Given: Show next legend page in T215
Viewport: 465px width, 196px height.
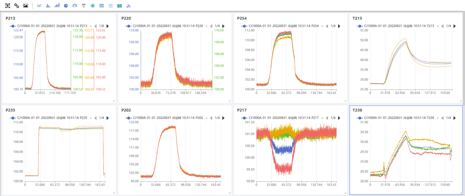Looking at the screenshot, I should click(x=455, y=26).
